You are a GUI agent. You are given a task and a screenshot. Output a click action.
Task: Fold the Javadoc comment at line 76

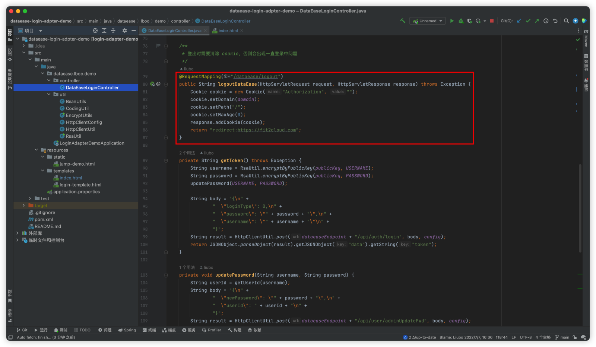point(166,46)
